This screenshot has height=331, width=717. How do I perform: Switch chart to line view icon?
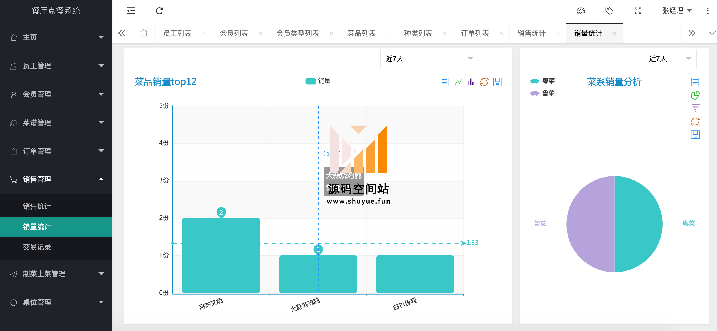[458, 82]
